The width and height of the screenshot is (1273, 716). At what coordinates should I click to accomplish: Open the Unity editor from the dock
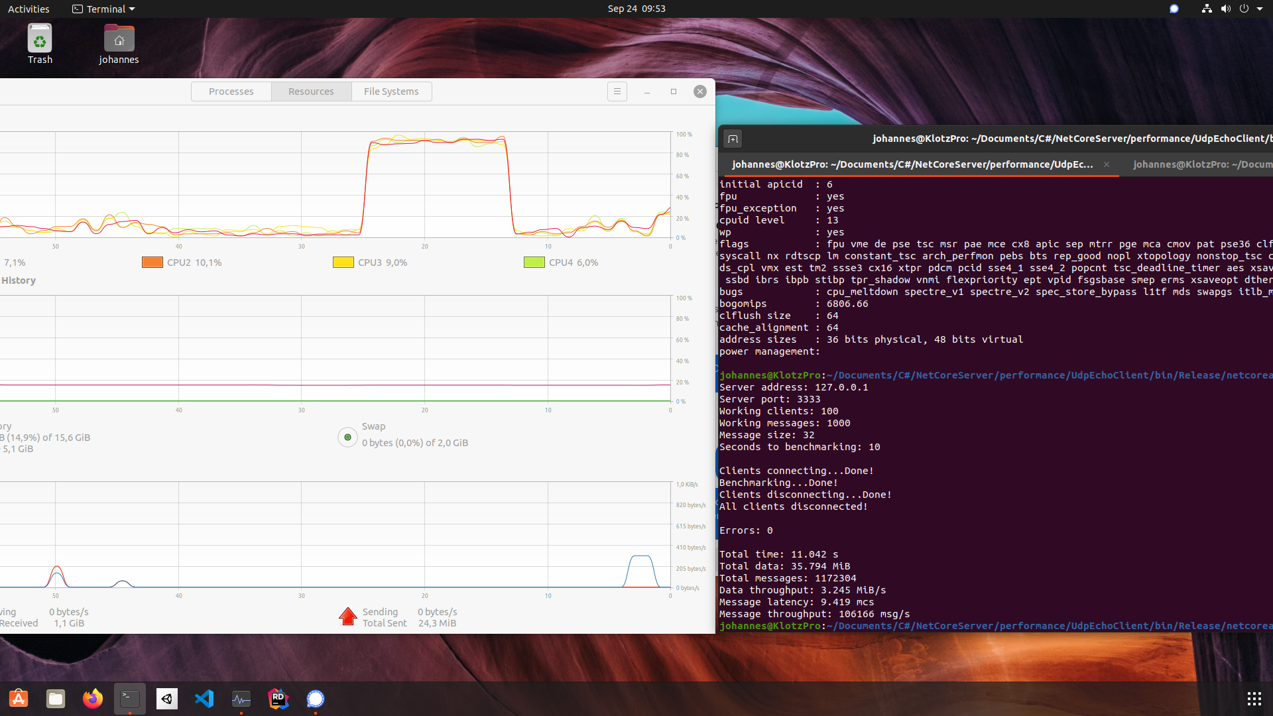click(x=166, y=699)
